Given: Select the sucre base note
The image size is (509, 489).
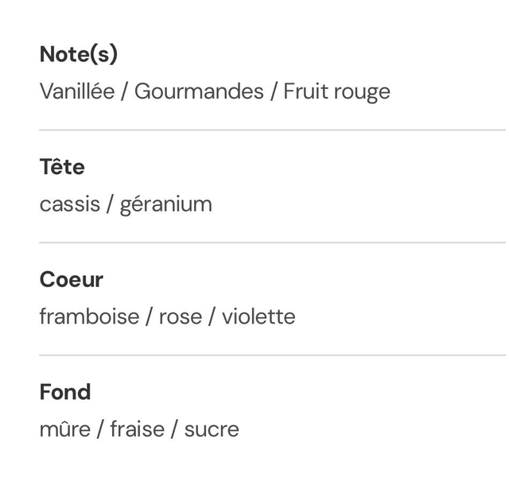Looking at the screenshot, I should click(212, 430).
